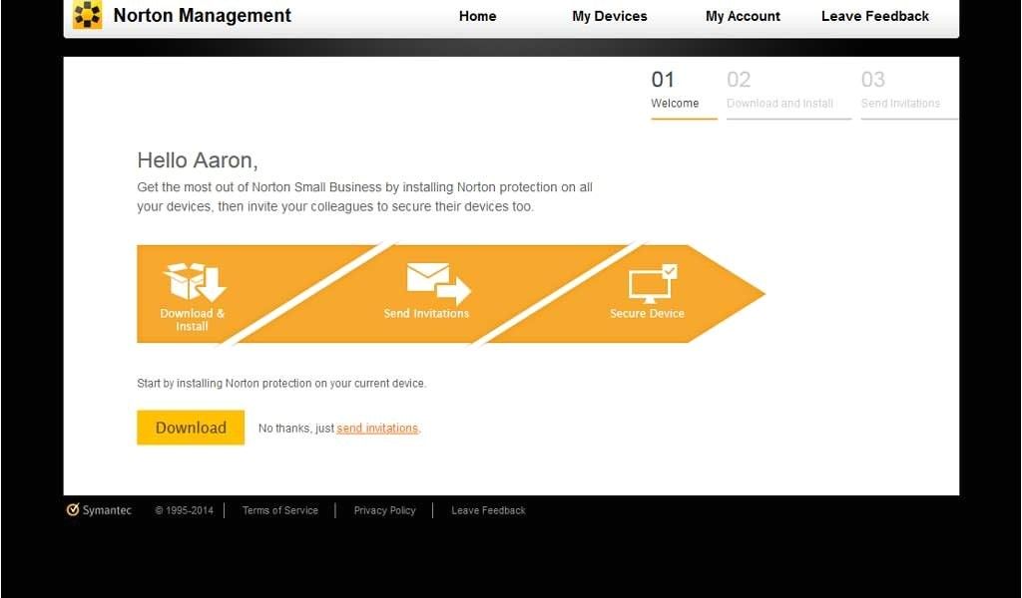Switch to step 03 Send Invitations
Viewport: 1022px width, 598px height.
pos(909,94)
